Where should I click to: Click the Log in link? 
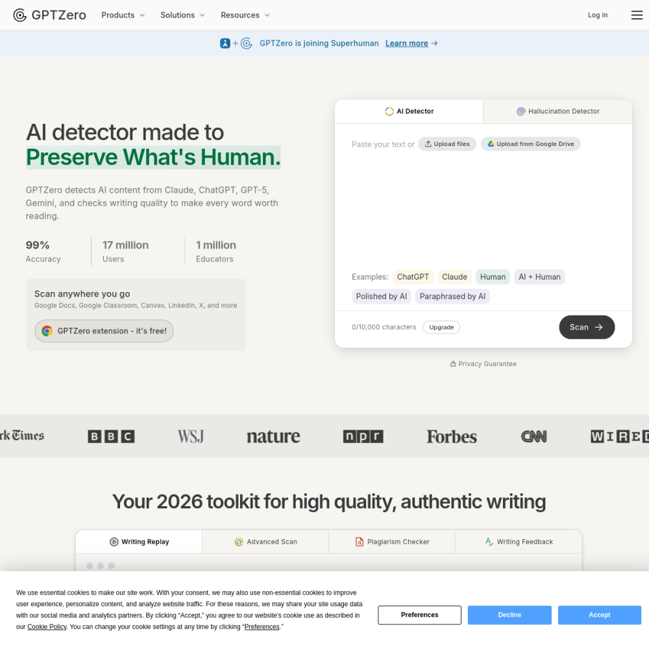[x=597, y=15]
